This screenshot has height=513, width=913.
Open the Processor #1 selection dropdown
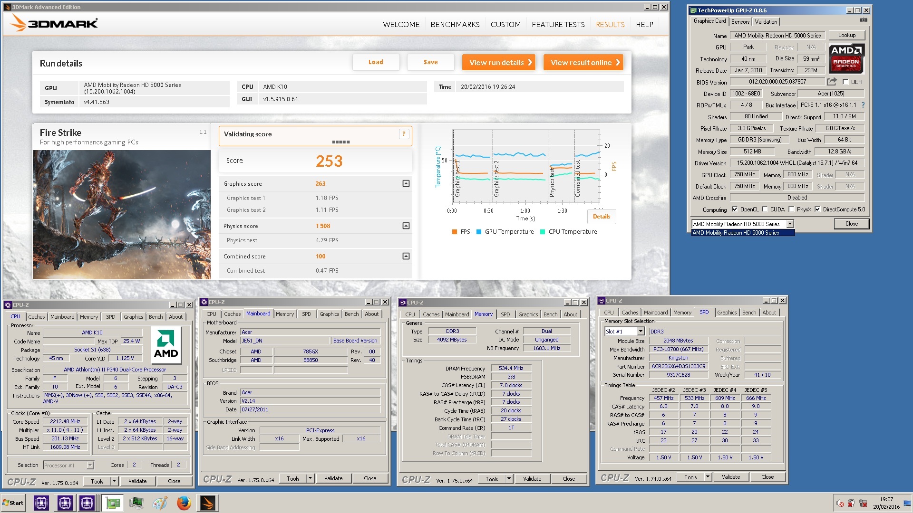click(x=90, y=465)
